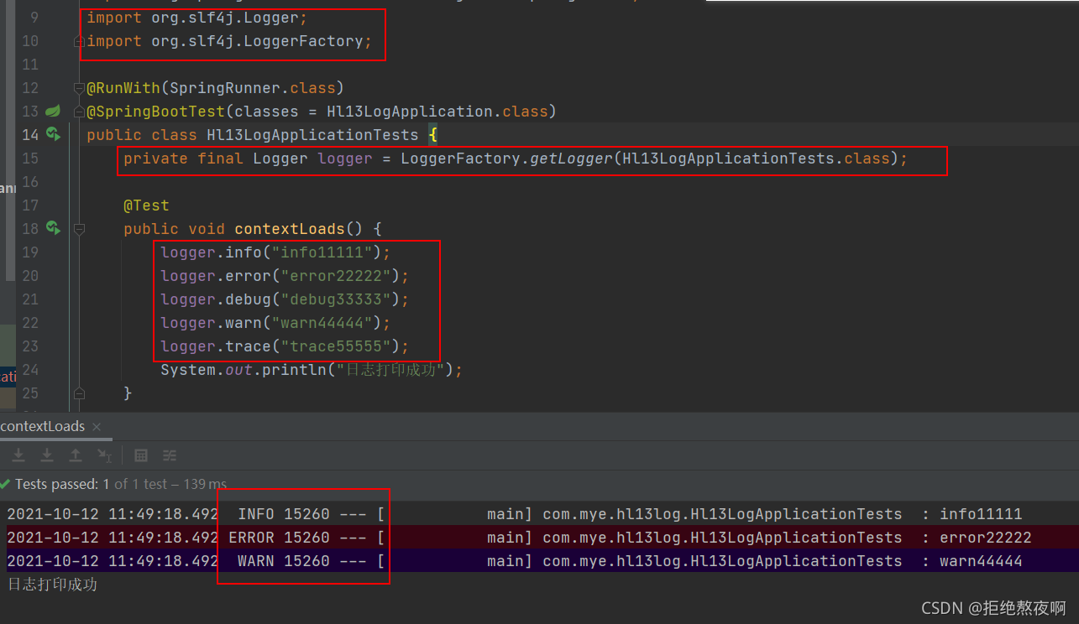Click logger.trace("trace55555") statement

click(285, 346)
